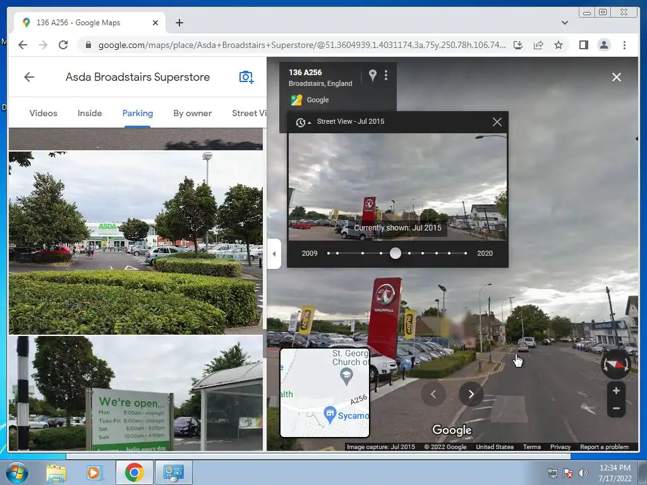Click the address bar URL
The width and height of the screenshot is (647, 485).
tap(301, 45)
